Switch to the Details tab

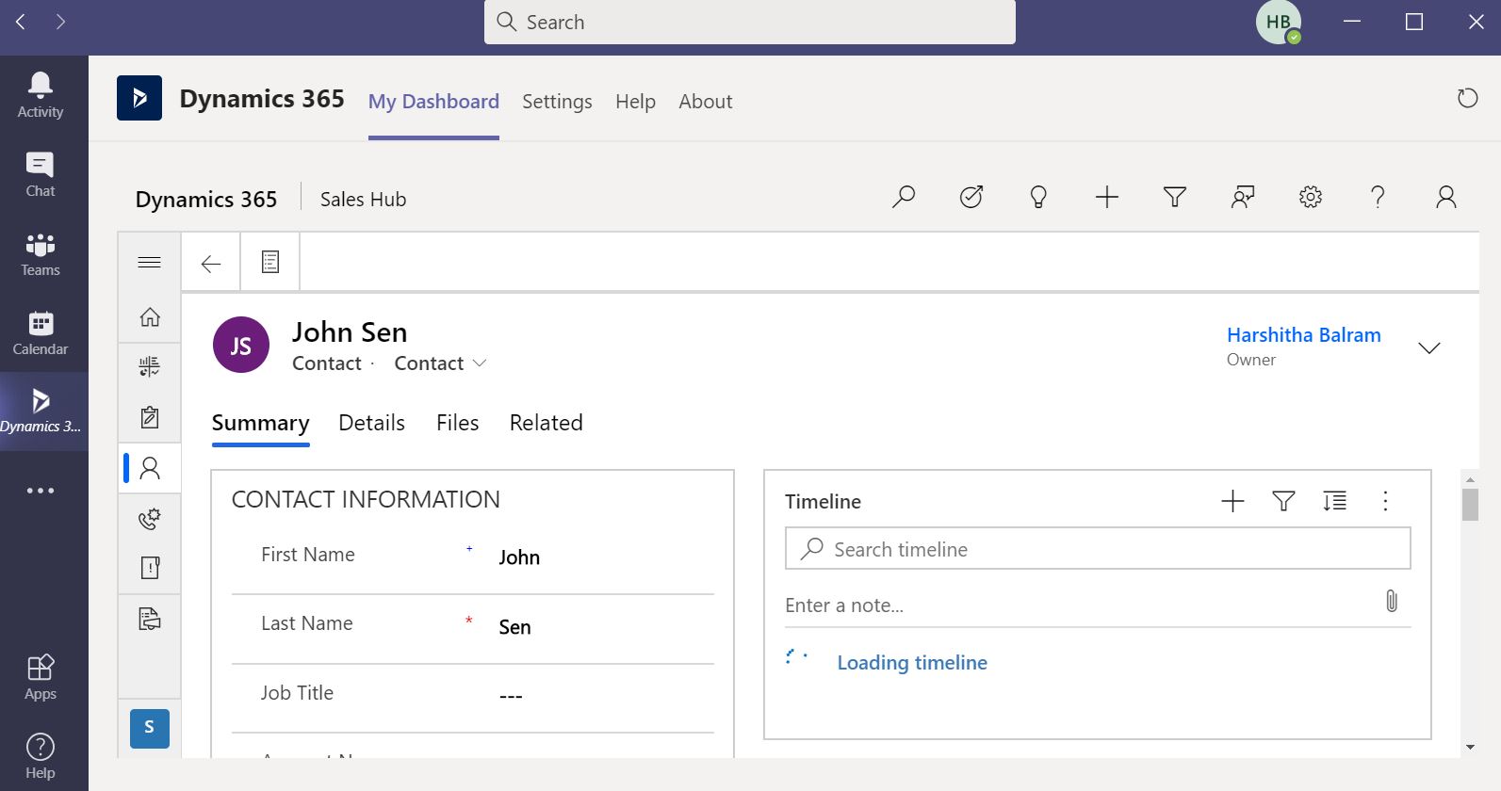(x=371, y=423)
